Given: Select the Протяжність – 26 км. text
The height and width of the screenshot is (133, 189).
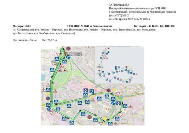Looking at the screenshot, I should pos(25,41).
